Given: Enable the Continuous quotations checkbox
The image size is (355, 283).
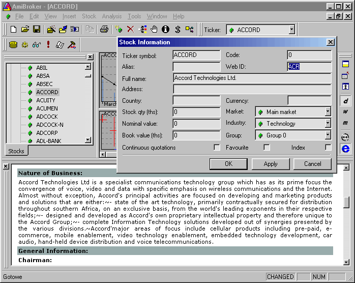Looking at the screenshot, I should click(217, 148).
